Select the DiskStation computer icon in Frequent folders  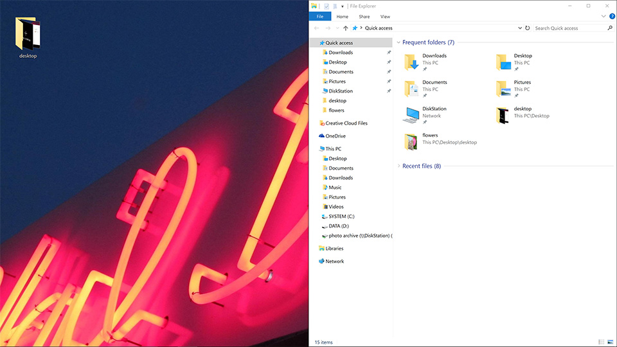pos(411,115)
